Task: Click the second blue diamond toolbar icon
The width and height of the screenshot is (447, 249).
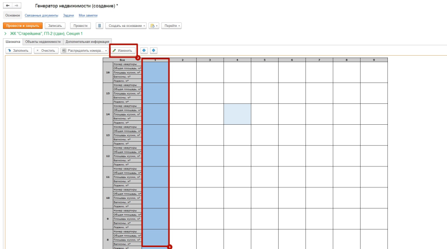Action: click(x=153, y=50)
